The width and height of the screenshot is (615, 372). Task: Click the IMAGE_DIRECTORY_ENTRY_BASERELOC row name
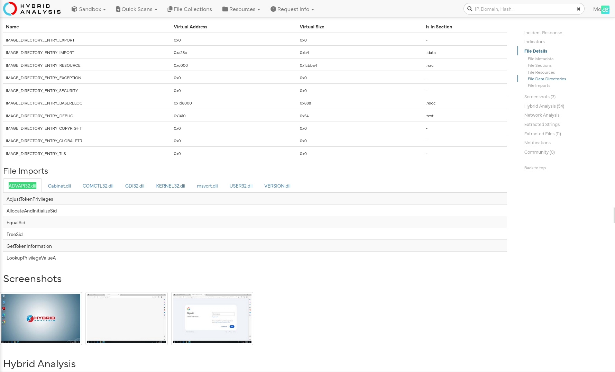pyautogui.click(x=44, y=103)
